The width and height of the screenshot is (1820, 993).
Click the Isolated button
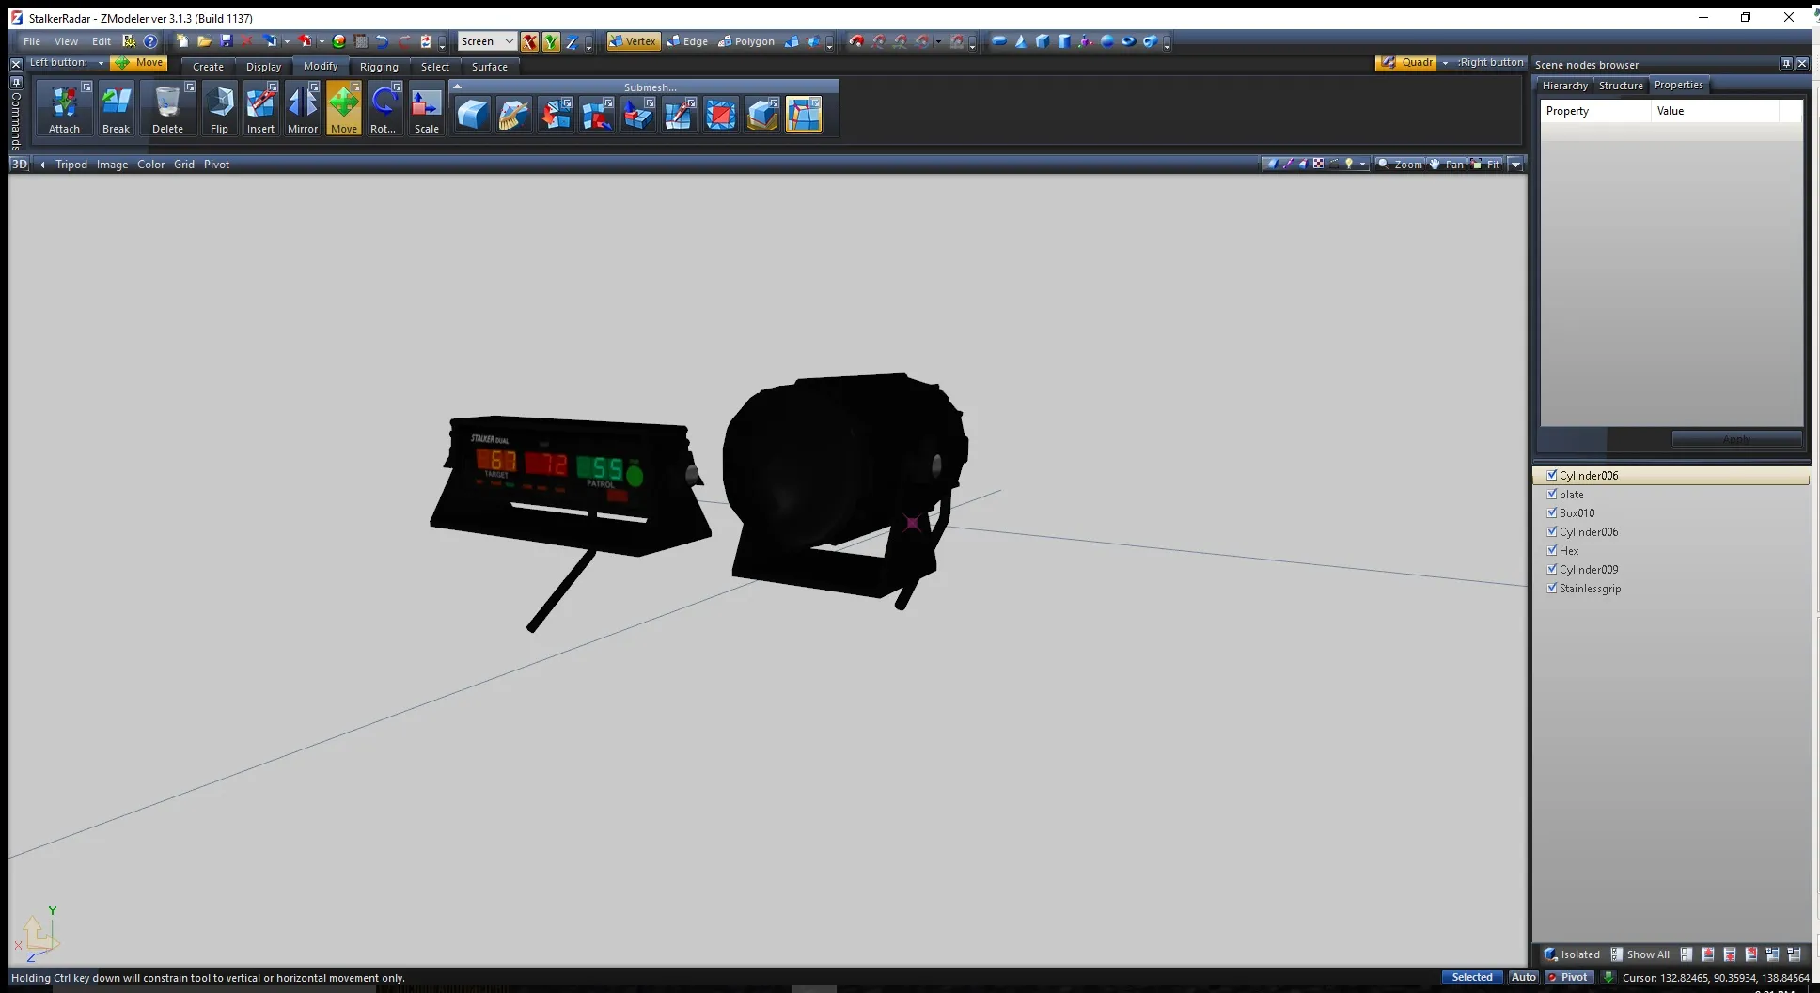pyautogui.click(x=1572, y=954)
